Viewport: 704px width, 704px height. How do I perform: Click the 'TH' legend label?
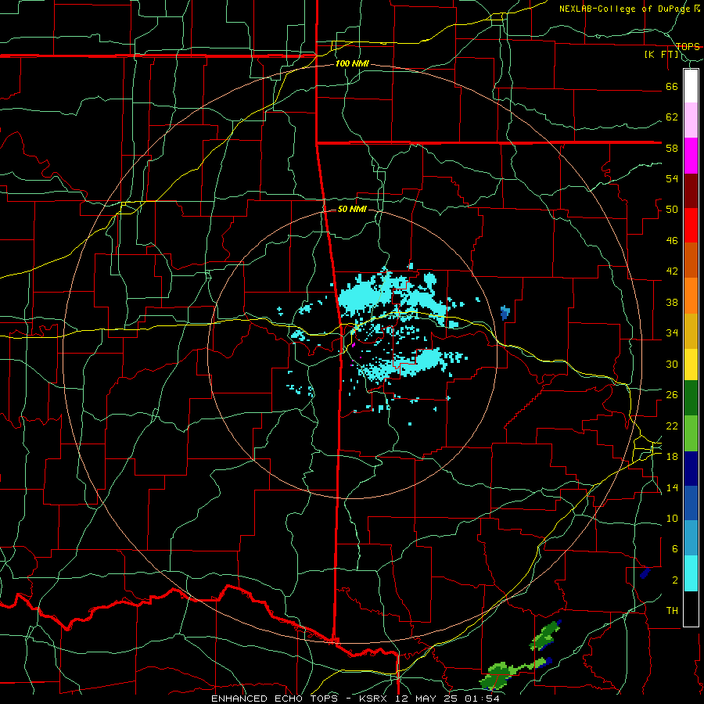(x=672, y=610)
